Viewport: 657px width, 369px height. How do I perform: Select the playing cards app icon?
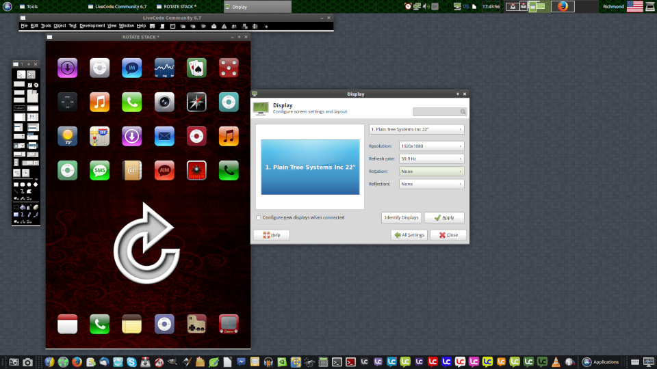click(196, 68)
